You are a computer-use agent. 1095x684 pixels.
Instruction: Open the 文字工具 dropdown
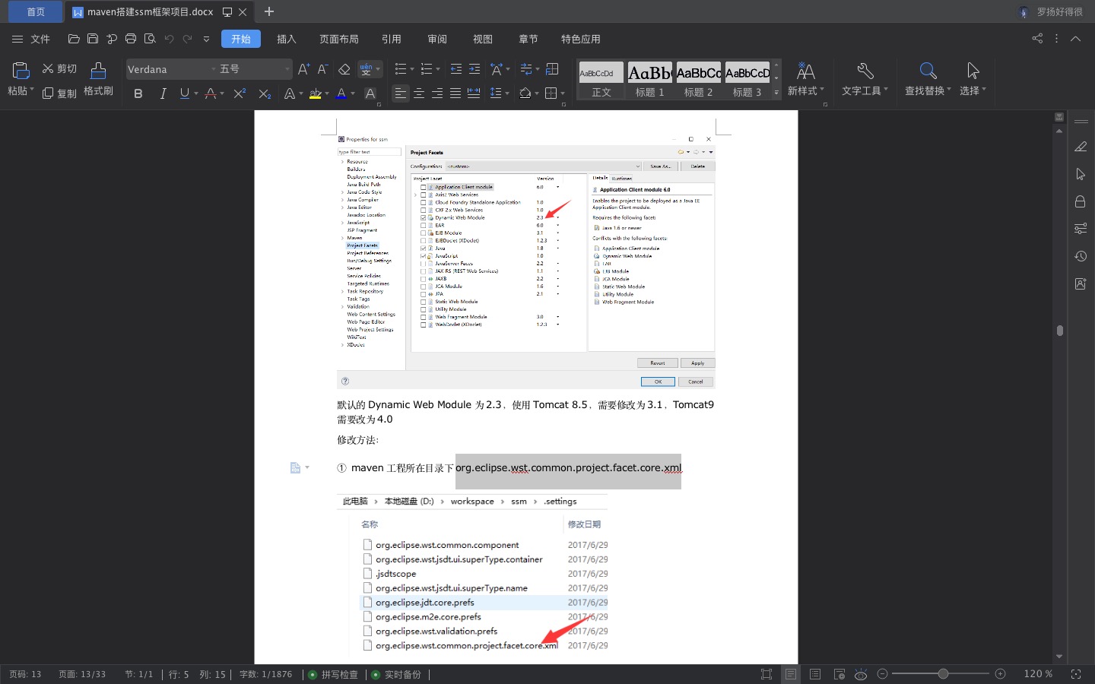[865, 90]
